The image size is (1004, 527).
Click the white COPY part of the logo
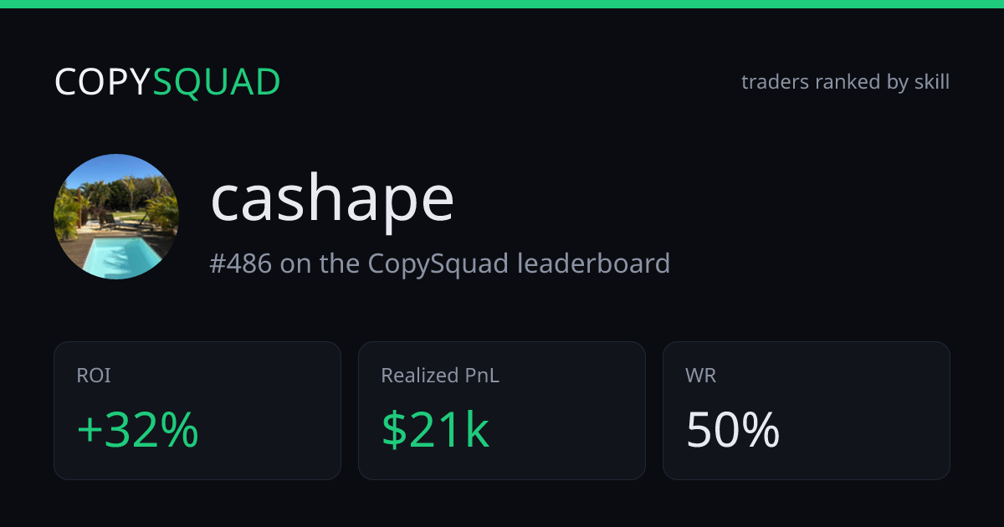(x=103, y=82)
